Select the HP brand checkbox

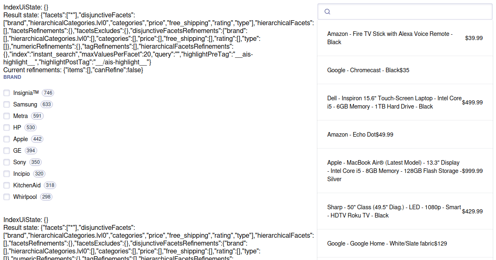[x=7, y=128]
